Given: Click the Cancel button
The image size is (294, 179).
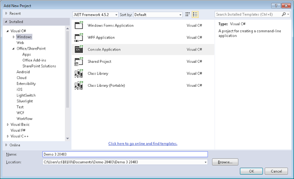Looking at the screenshot, I should (x=276, y=171).
